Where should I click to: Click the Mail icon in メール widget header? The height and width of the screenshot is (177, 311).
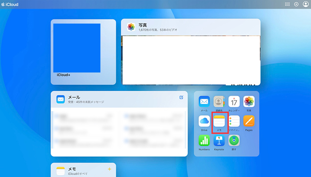(x=60, y=99)
